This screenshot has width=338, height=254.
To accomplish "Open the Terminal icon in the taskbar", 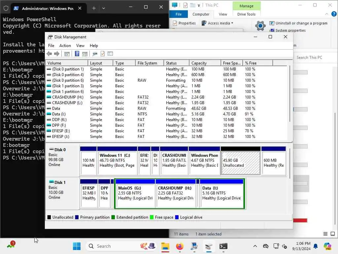I will pyautogui.click(x=223, y=246).
